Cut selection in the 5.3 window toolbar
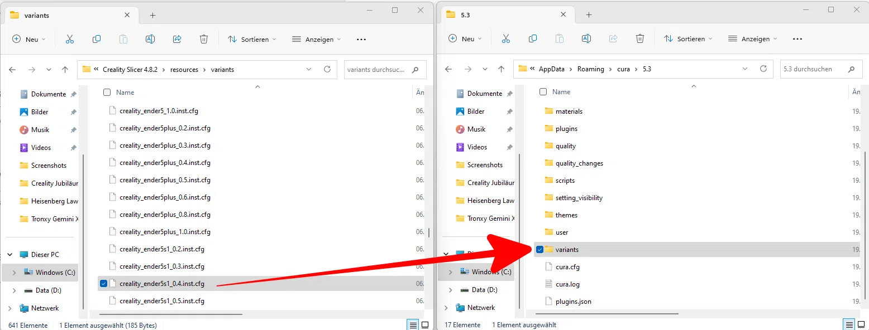 coord(506,38)
